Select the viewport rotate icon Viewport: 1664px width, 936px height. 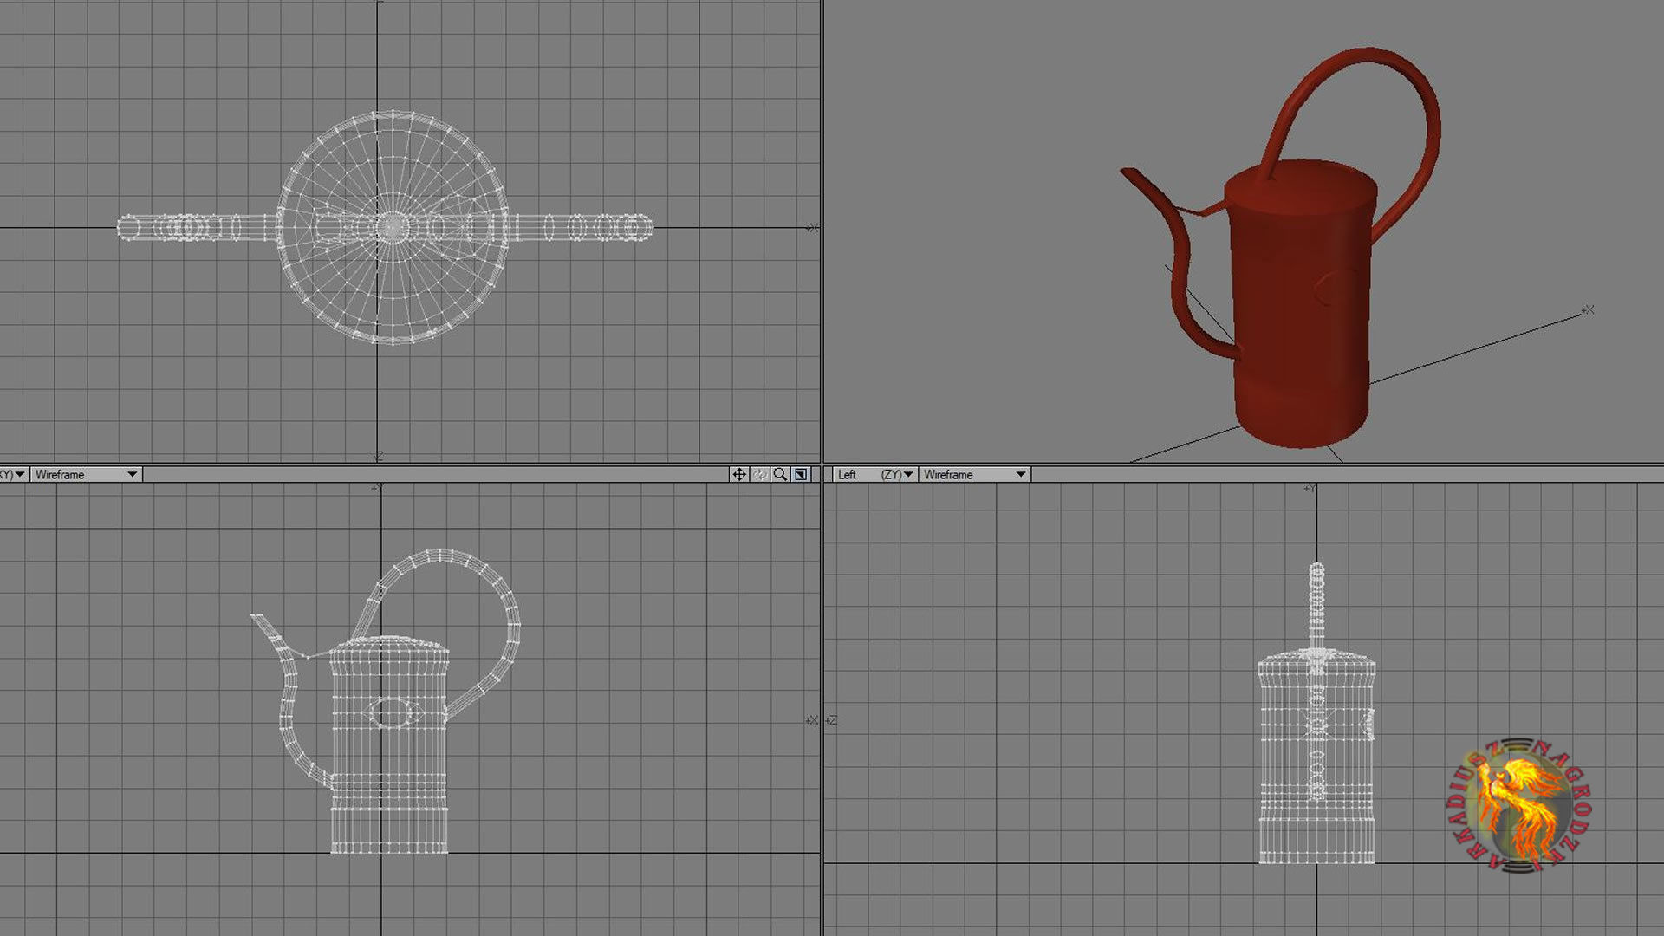(760, 474)
